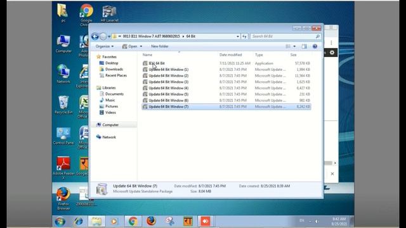The height and width of the screenshot is (228, 406).
Task: Open Adobe Reader desktop shortcut
Action: pyautogui.click(x=63, y=167)
